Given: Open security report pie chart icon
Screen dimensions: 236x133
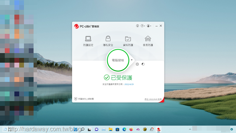Looking at the screenshot, I should click(143, 64).
